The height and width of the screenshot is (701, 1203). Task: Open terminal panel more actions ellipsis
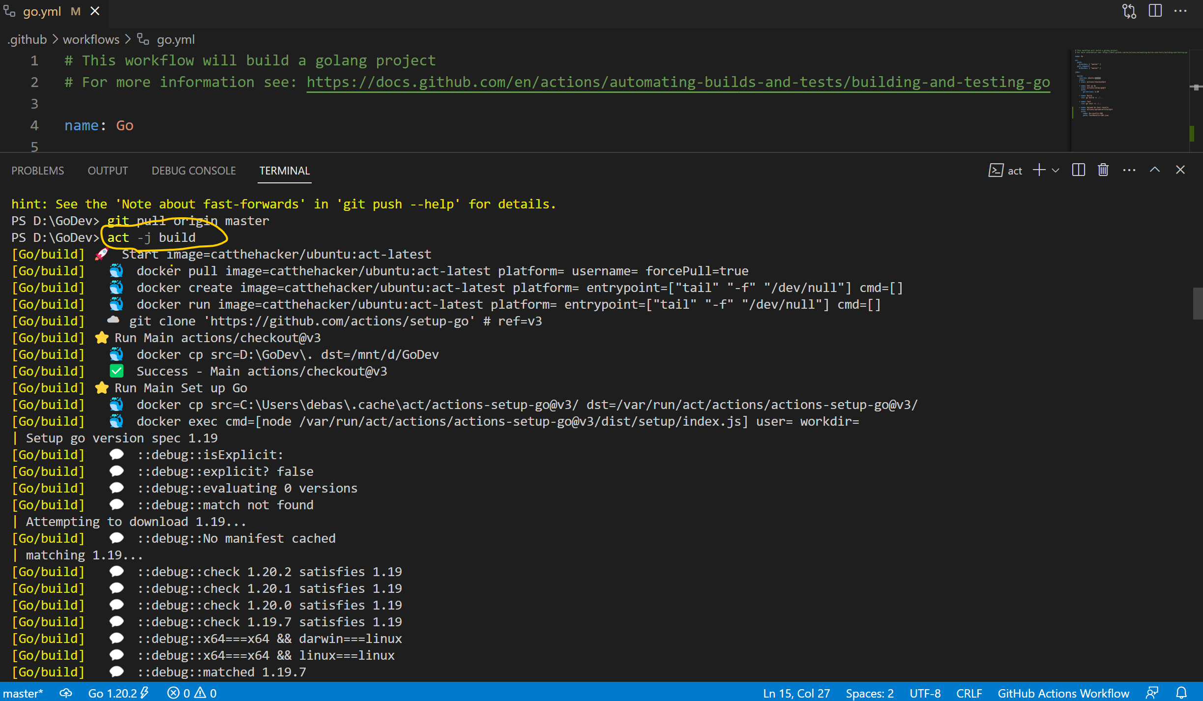pyautogui.click(x=1129, y=170)
